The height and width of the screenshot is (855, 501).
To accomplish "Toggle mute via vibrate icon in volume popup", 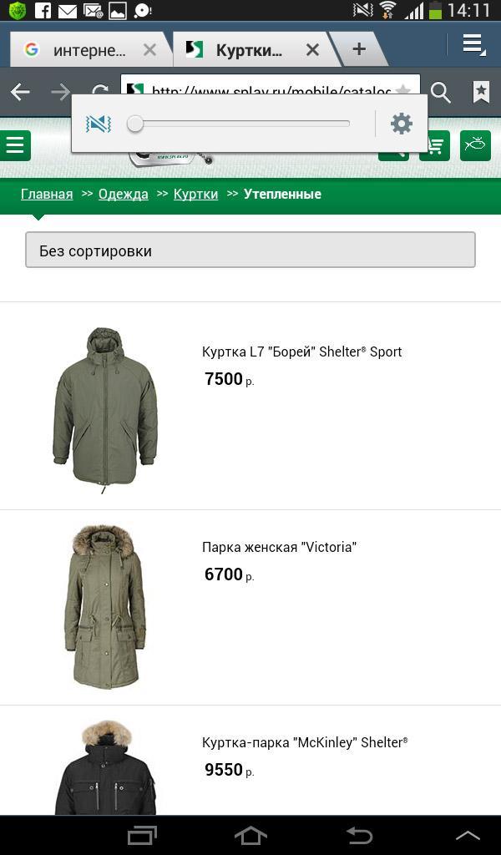I will pyautogui.click(x=99, y=124).
